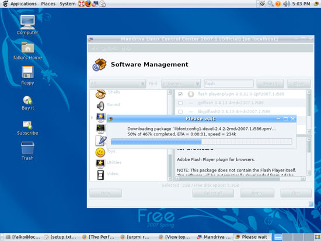Click the magnifier search tray icon
Image resolution: width=321 pixels, height=241 pixels.
270,4
